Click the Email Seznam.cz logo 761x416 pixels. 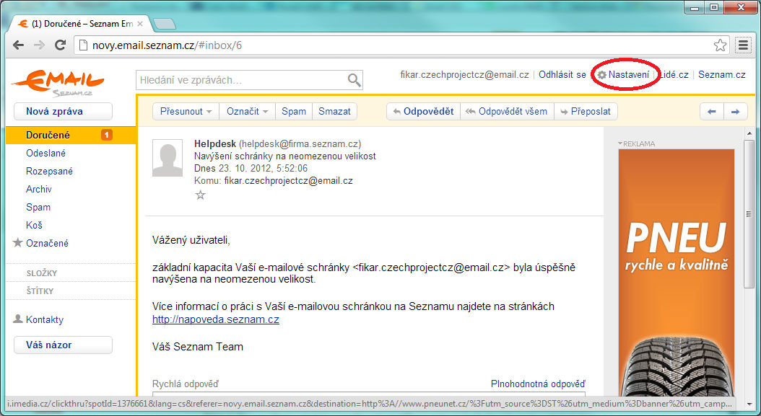[58, 83]
